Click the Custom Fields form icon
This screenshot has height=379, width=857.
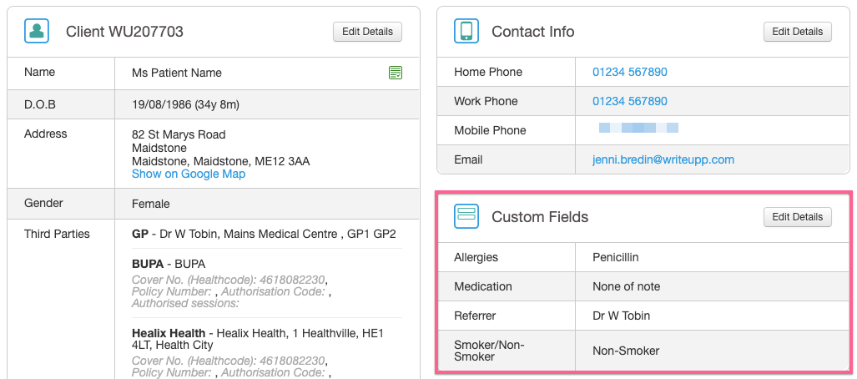[x=466, y=216]
